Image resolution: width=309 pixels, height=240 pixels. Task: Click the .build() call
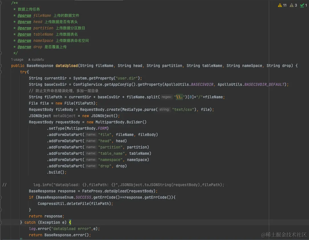[x=57, y=172]
